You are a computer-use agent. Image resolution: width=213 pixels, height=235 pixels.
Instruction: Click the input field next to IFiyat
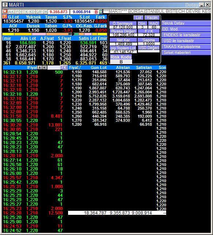coord(54,67)
